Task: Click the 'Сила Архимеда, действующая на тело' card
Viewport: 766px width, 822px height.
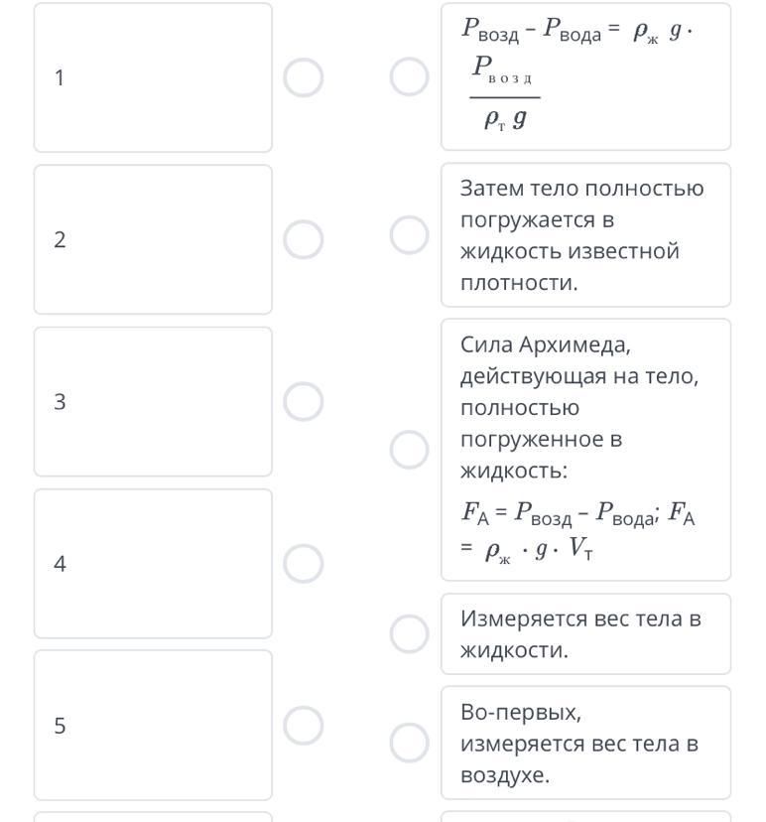Action: pyautogui.click(x=585, y=450)
